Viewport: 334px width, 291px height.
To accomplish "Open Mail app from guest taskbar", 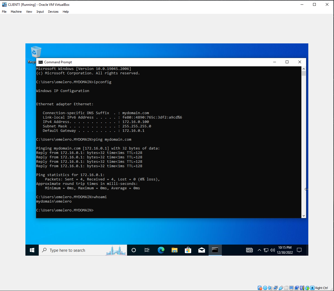I will coord(201,250).
